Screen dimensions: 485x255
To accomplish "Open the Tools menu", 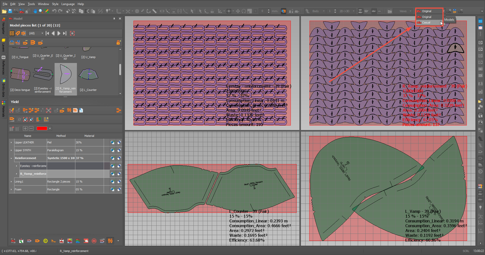I will (31, 4).
